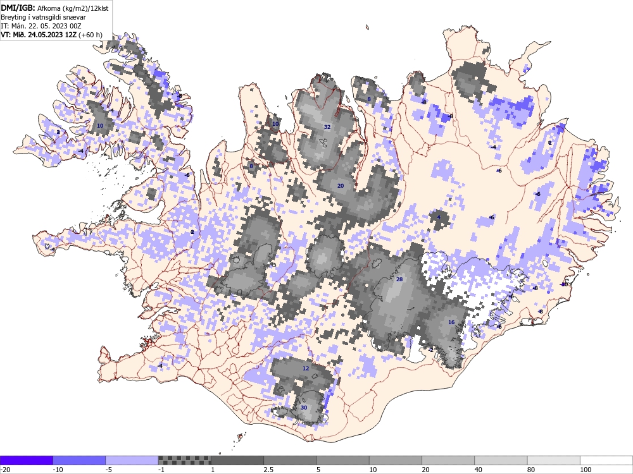Click the 'DMI/IGB: Afkoma (kg/m2)/12klst' title line
Screen dimensions: 633x474
point(54,8)
